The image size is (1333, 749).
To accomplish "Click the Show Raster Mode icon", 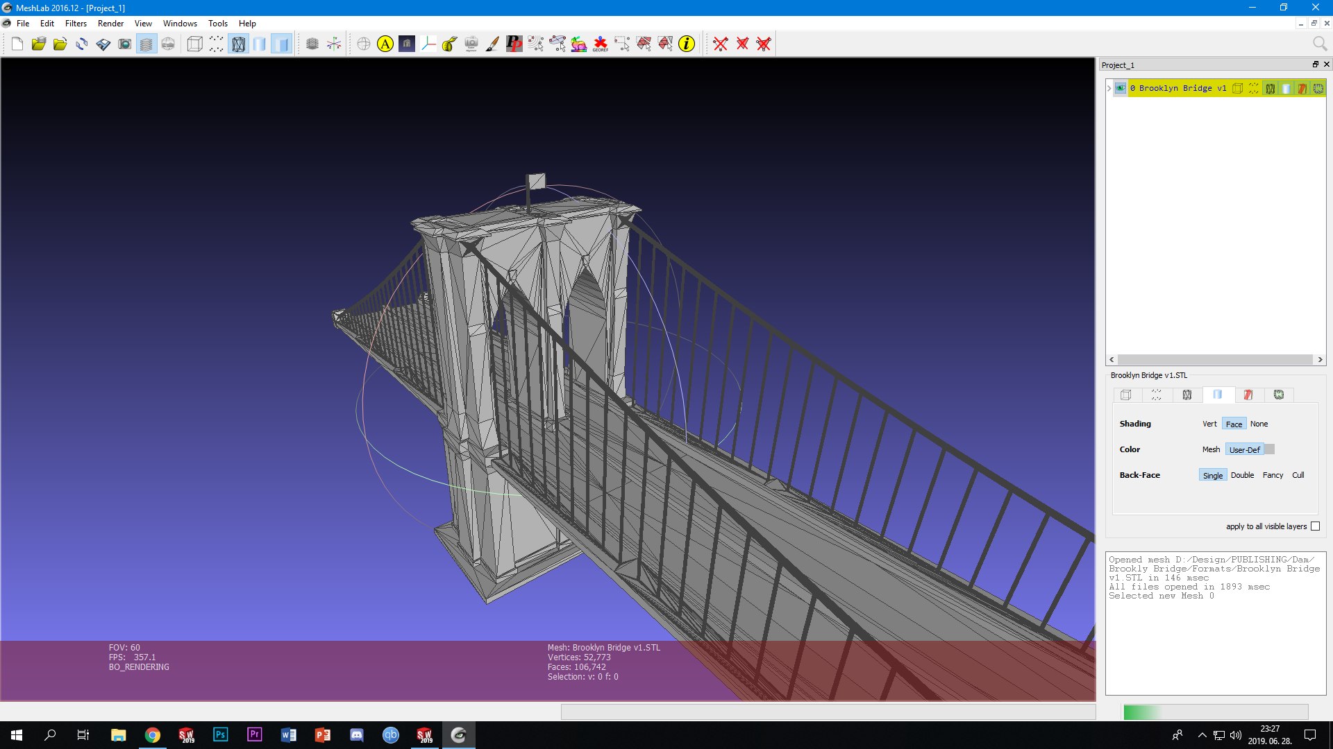I will (x=168, y=44).
